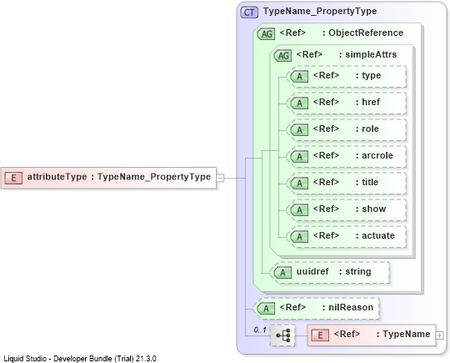
Task: Select the TypeName_PropertyType complex type title
Action: (320, 11)
